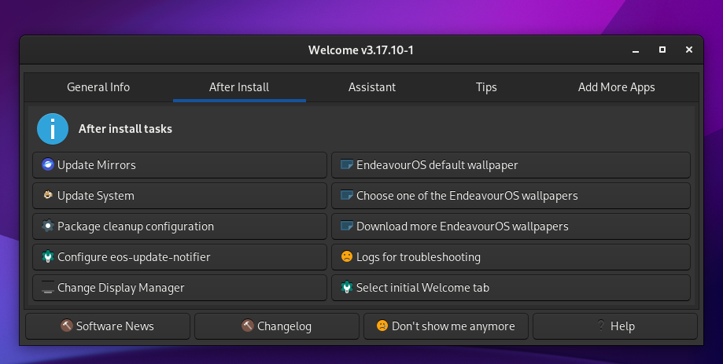
Task: Click the Package cleanup gear icon
Action: pos(48,226)
